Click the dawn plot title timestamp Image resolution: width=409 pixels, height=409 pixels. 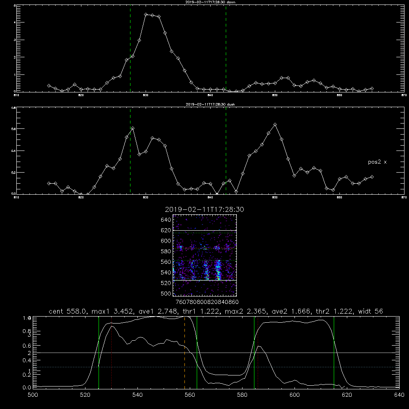(x=210, y=2)
